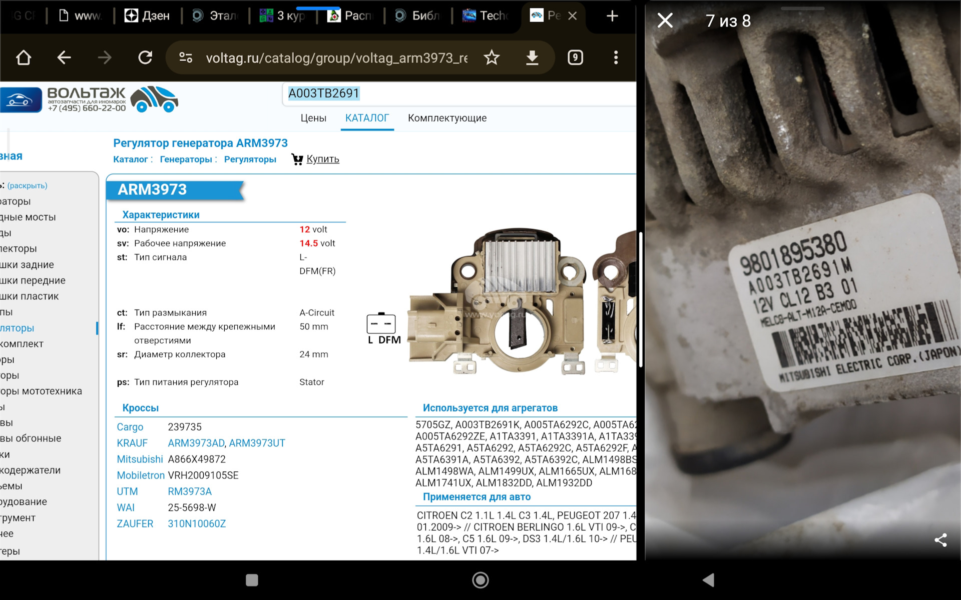Click the Купить cart link

(315, 159)
